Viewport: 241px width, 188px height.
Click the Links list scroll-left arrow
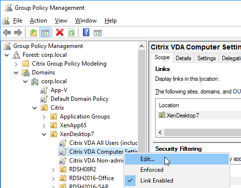point(160,132)
